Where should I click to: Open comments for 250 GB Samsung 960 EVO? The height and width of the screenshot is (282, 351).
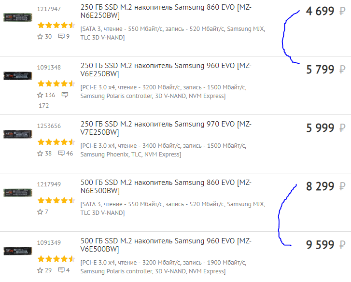[x=65, y=95]
